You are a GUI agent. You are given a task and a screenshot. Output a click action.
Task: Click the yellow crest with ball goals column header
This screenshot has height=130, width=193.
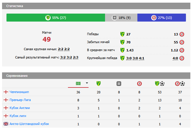[159, 84]
